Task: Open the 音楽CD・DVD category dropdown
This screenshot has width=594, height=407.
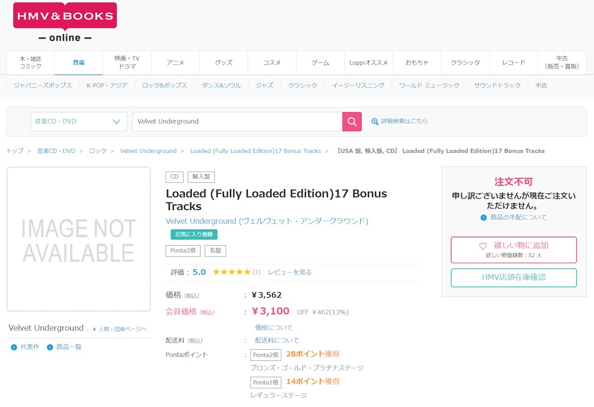Action: tap(79, 121)
